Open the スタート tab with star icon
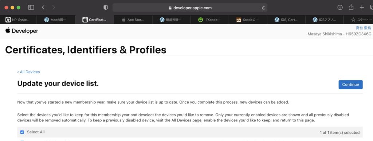This screenshot has width=373, height=141. [x=358, y=20]
